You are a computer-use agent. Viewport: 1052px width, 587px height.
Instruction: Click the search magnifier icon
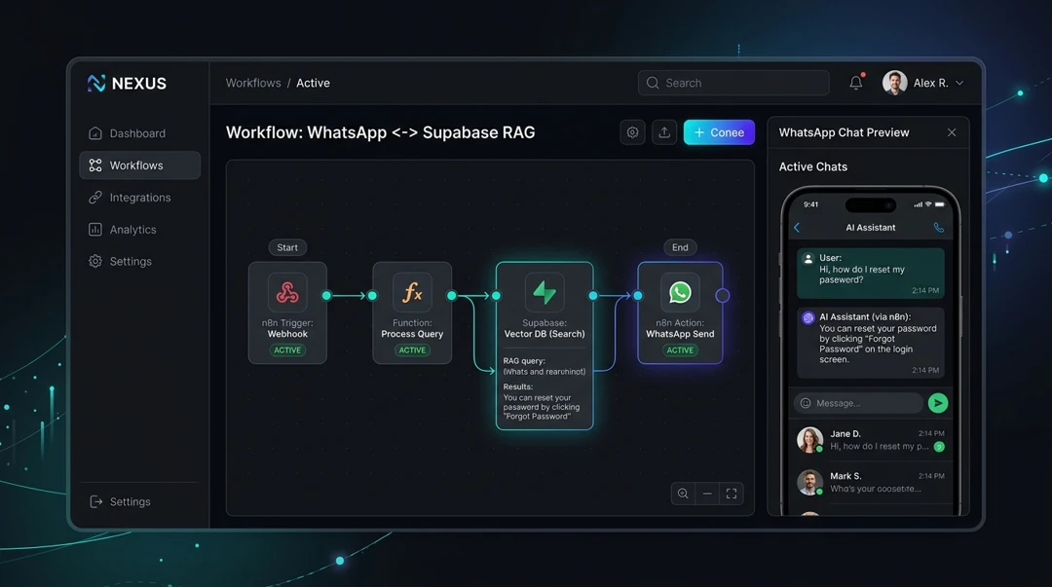652,83
